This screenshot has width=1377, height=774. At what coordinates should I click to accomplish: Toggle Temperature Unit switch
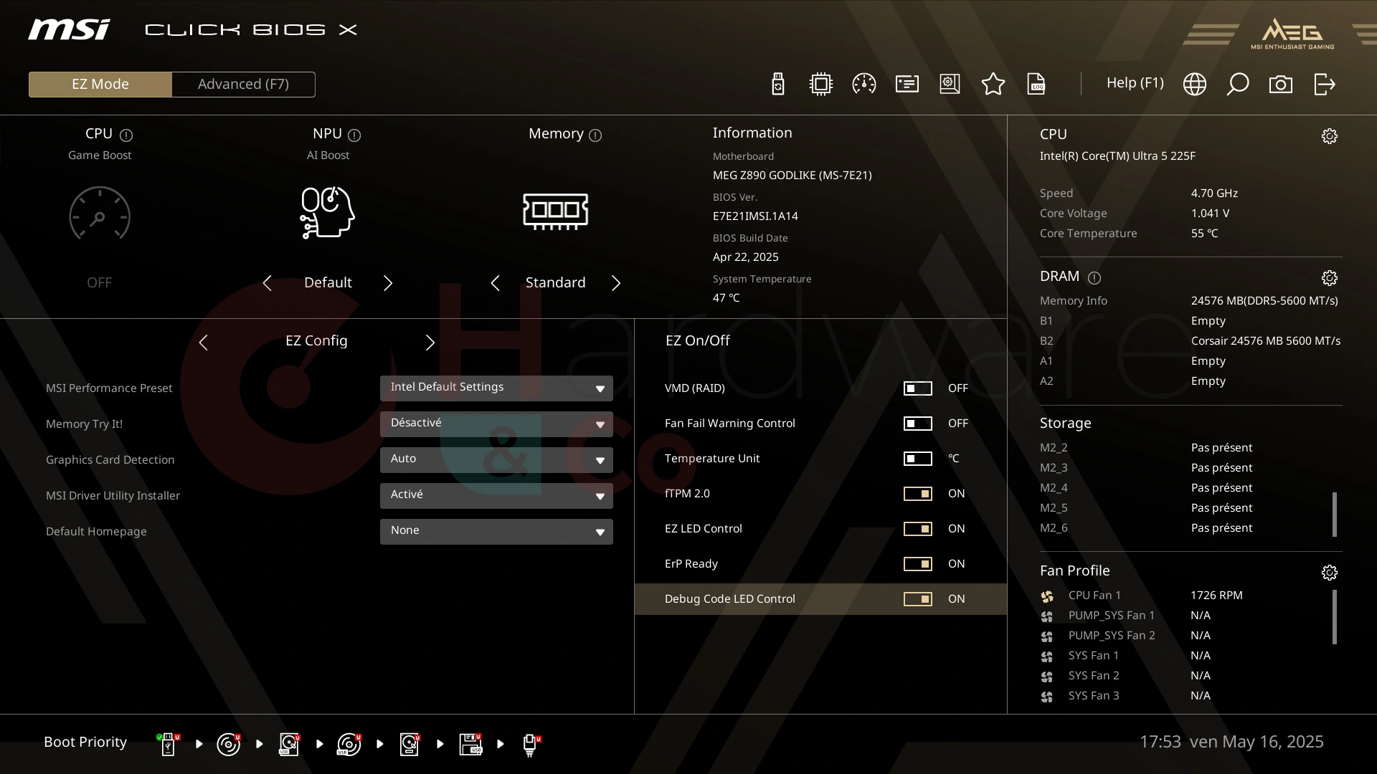917,459
